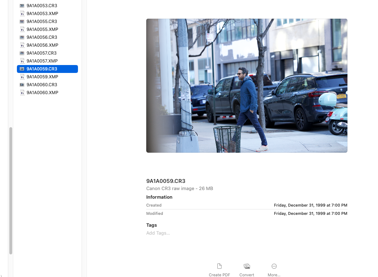Select file name 9A1A0055.XMP
The image size is (378, 277).
click(42, 29)
